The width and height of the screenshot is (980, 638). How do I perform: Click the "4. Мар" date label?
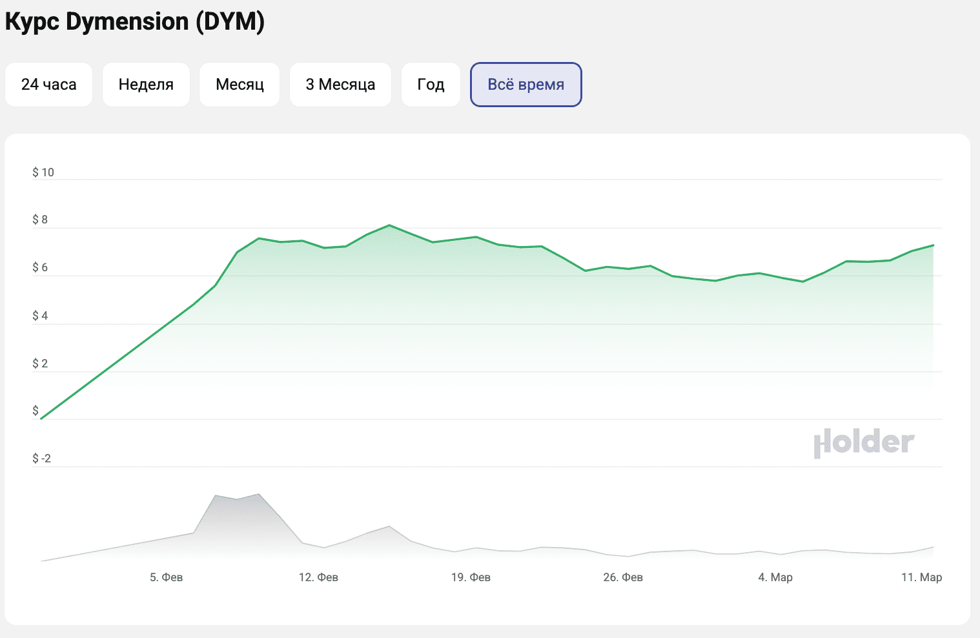pos(775,577)
